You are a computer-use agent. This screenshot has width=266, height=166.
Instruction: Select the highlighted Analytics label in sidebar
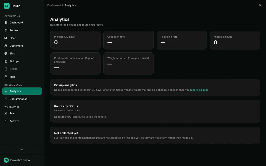pyautogui.click(x=15, y=91)
